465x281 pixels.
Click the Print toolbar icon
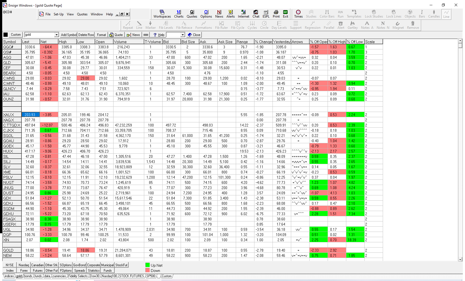(x=276, y=14)
